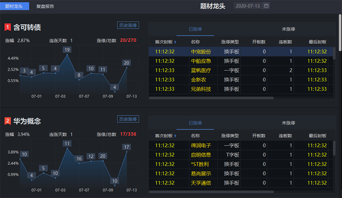The width and height of the screenshot is (342, 198).
Task: Sort 华为概念 table by 首次封板 arrow
Action: 175,136
